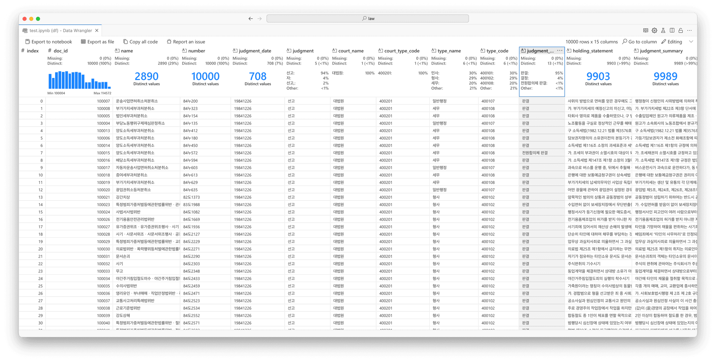Click the unlock padlock icon near the top right
Viewport: 716px width, 362px height.
tap(680, 30)
